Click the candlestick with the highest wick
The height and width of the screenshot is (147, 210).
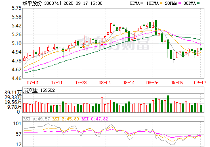coord(156,25)
